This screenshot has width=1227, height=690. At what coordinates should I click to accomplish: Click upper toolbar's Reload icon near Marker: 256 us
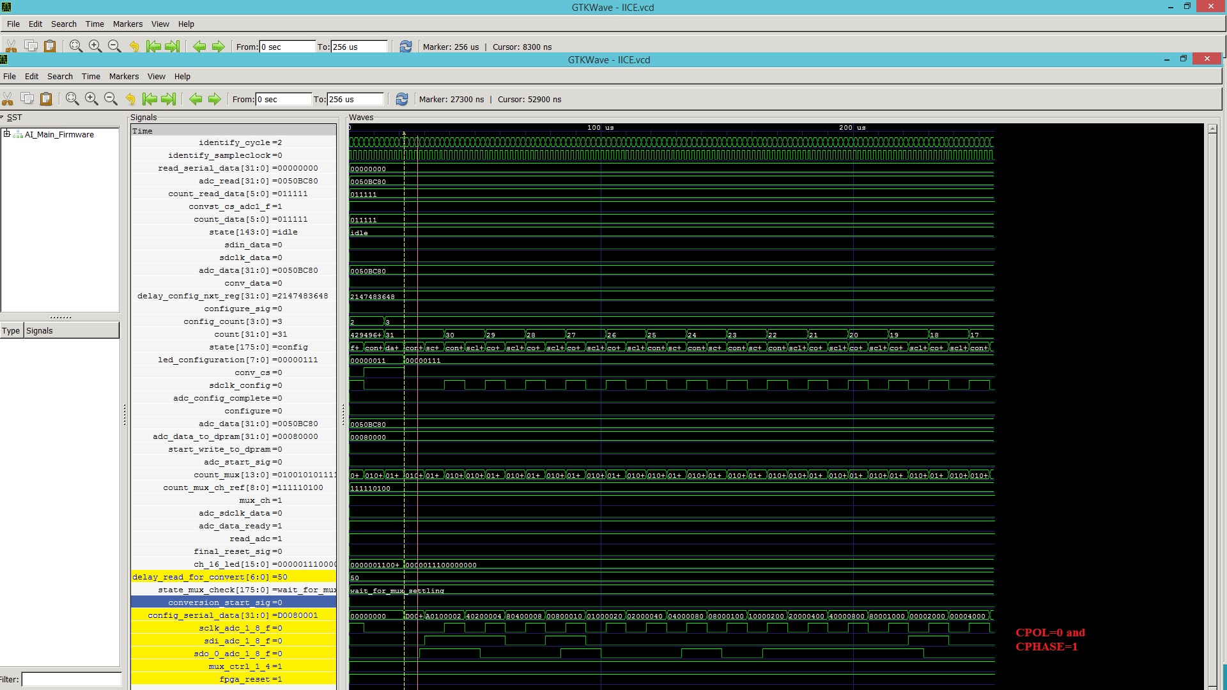(x=406, y=47)
